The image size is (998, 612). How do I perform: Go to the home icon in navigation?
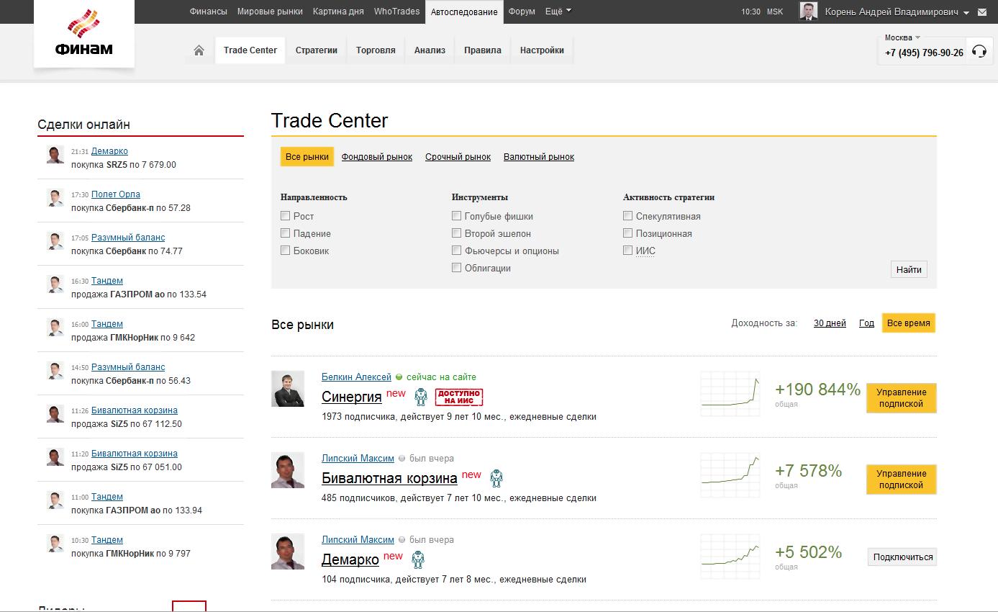(x=199, y=50)
